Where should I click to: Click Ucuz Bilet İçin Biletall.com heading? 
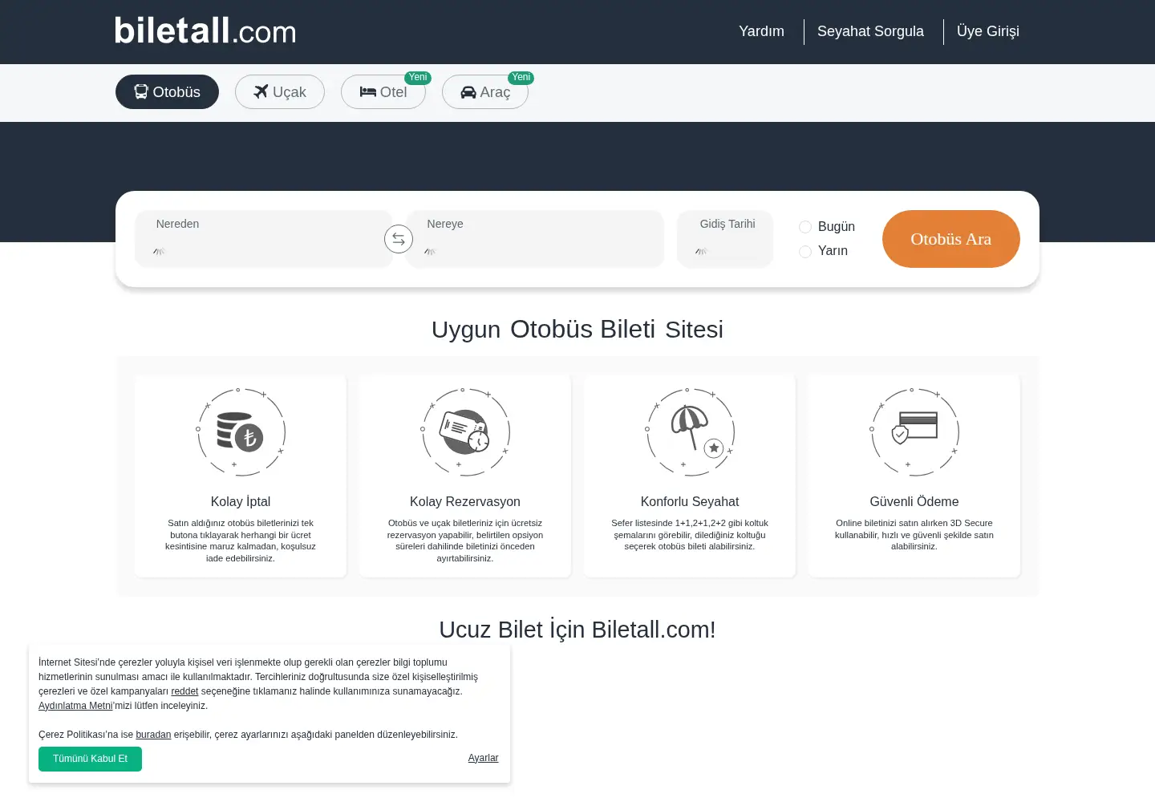point(577,630)
